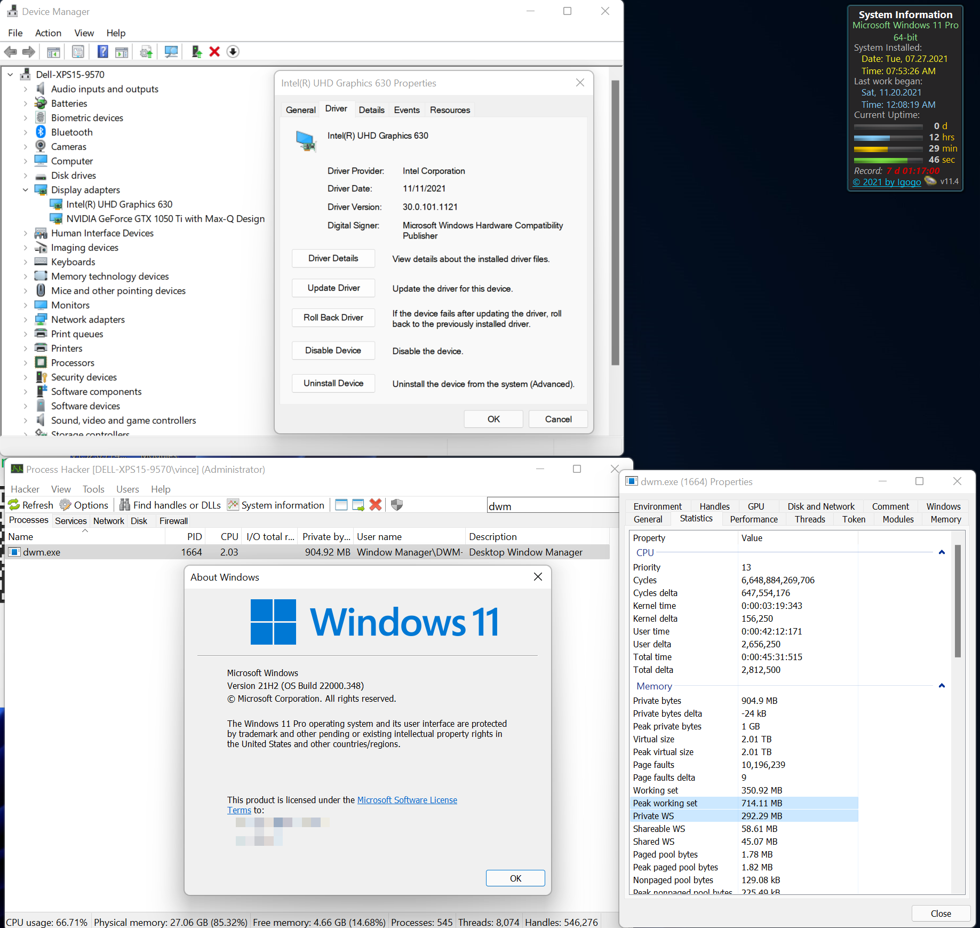This screenshot has width=980, height=928.
Task: Open the Microsoft Software License Terms link
Action: [407, 800]
